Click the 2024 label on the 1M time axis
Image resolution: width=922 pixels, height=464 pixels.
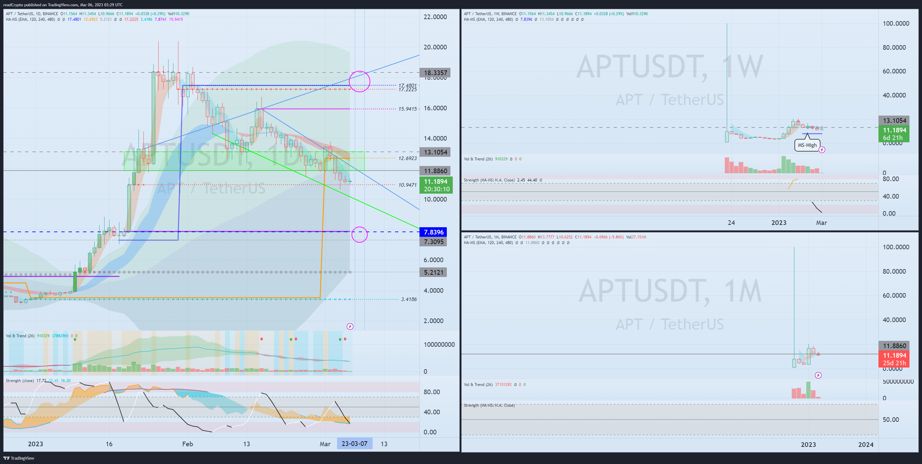pos(866,444)
